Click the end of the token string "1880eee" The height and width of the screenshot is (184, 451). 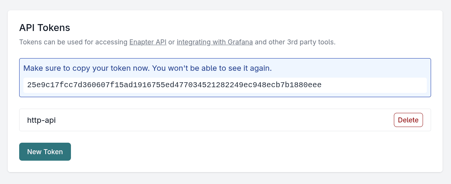(308, 85)
